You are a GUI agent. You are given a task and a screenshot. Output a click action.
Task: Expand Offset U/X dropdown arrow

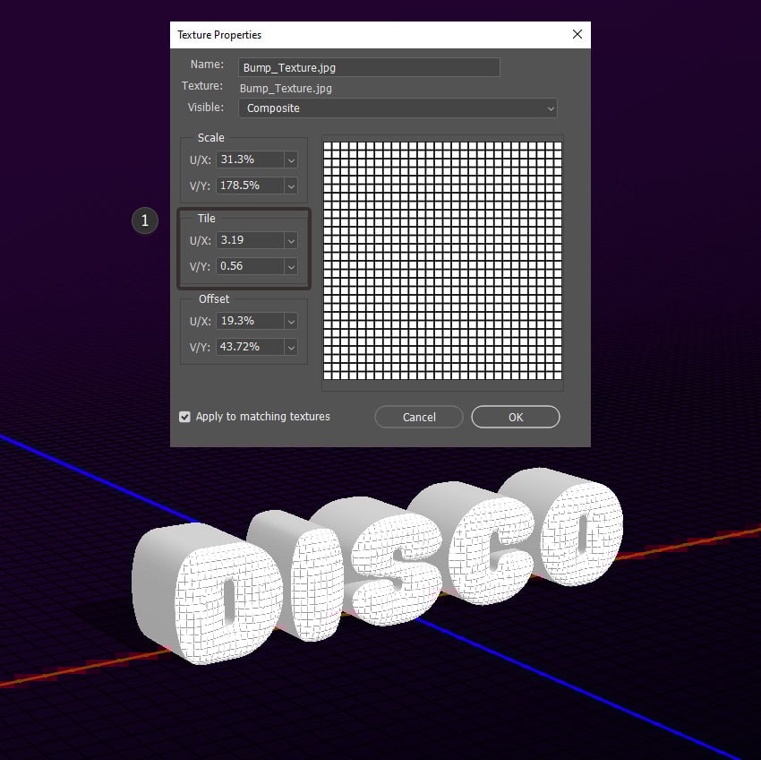291,321
